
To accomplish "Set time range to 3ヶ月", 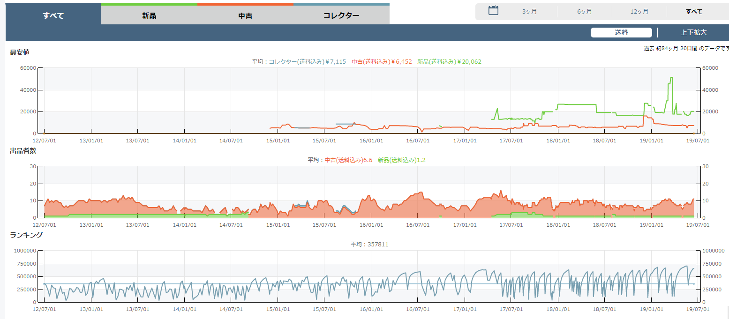I will [529, 12].
